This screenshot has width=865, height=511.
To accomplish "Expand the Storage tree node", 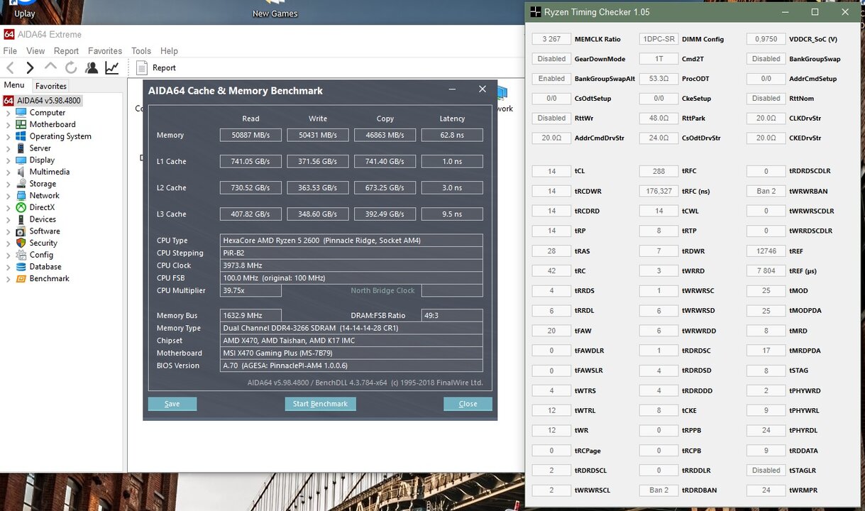I will (8, 184).
